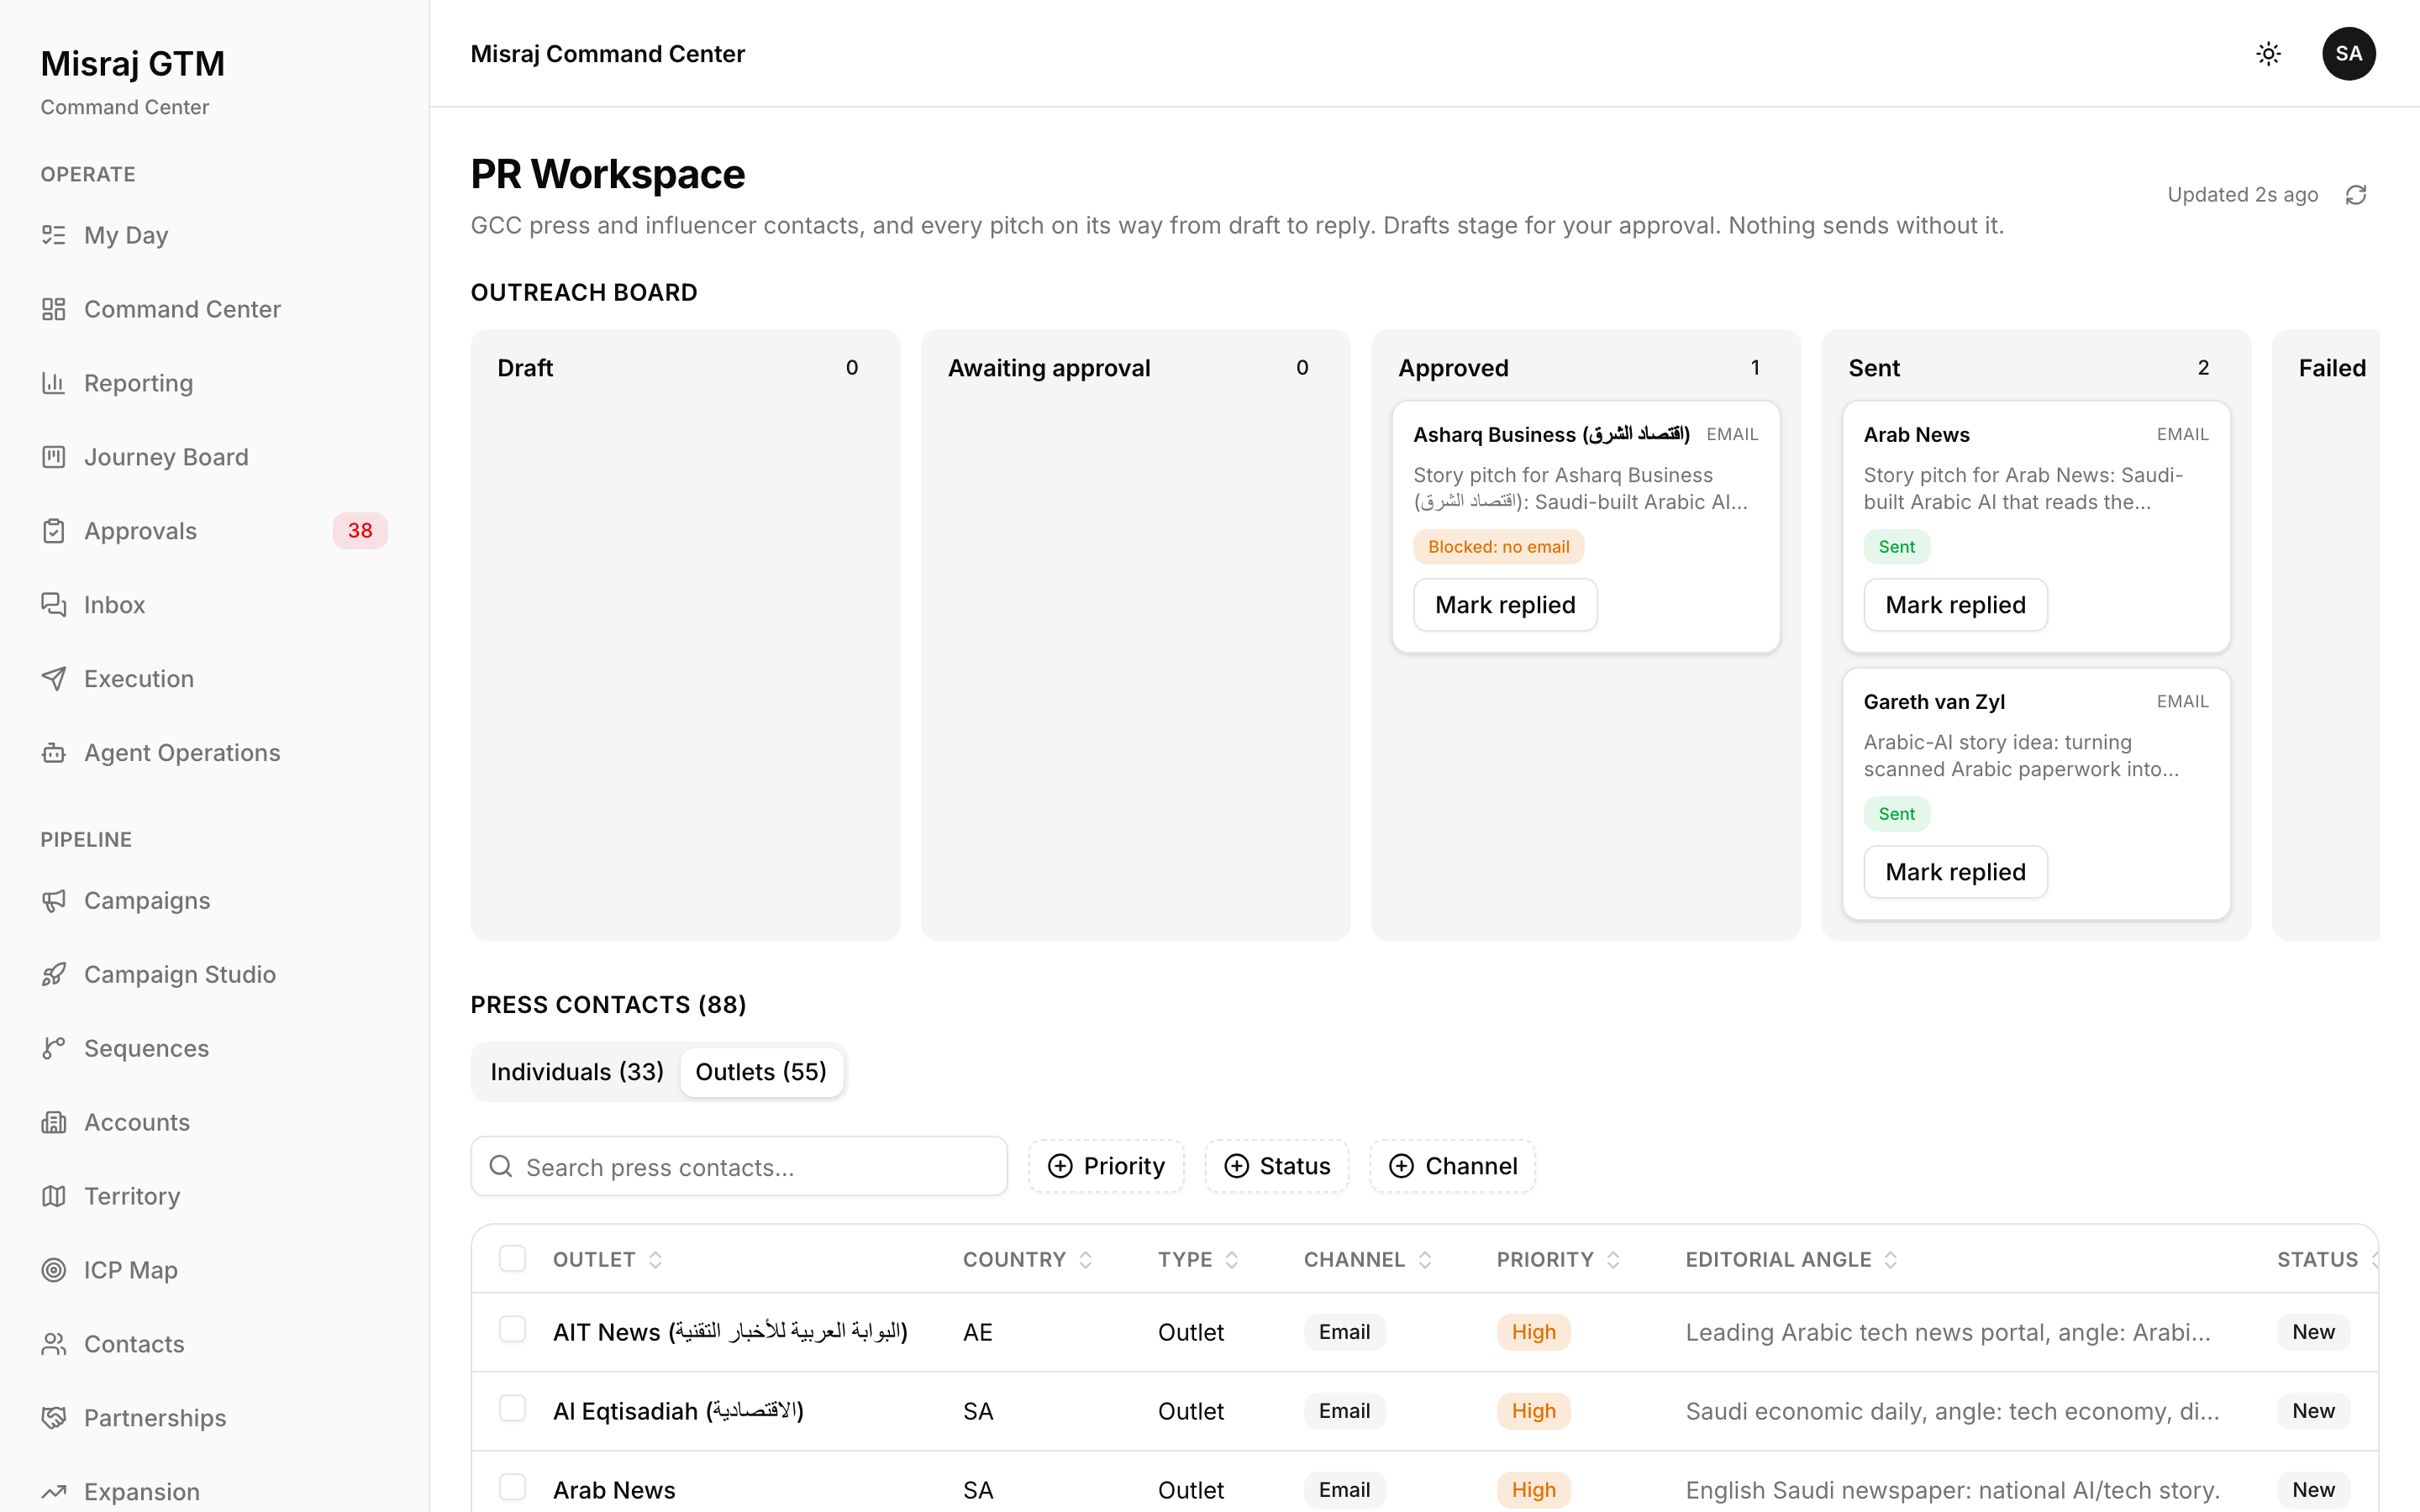The height and width of the screenshot is (1512, 2420).
Task: Click the Failed column header
Action: 2332,368
